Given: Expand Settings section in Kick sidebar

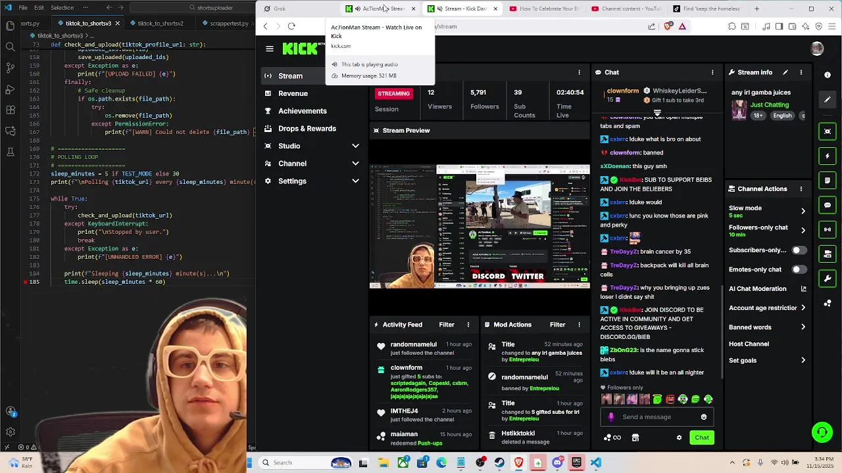Looking at the screenshot, I should (355, 181).
